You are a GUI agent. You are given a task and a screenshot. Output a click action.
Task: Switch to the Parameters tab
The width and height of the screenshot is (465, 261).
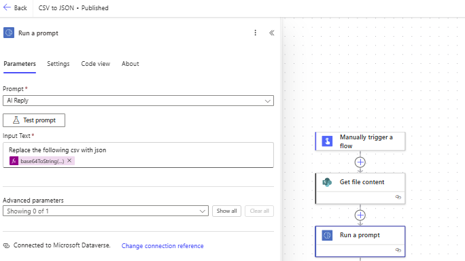pyautogui.click(x=20, y=64)
